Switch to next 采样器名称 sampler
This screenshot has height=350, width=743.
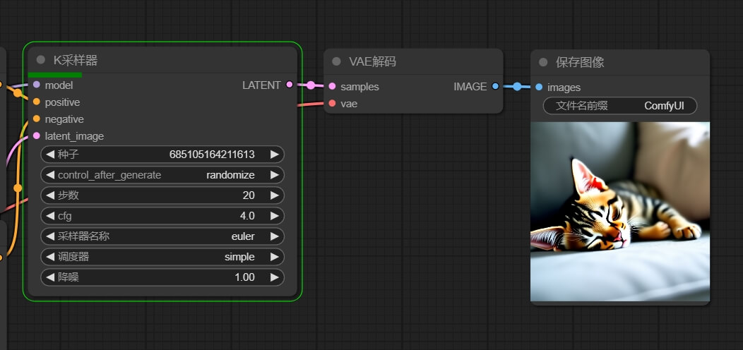(274, 236)
